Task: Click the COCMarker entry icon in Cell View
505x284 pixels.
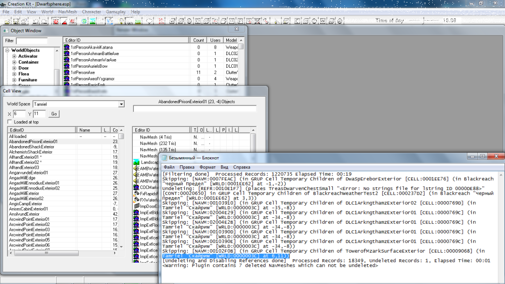Action: [136, 187]
